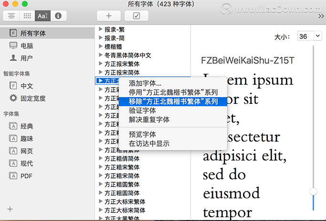Open the toolbar overflow double-arrow

321,16
